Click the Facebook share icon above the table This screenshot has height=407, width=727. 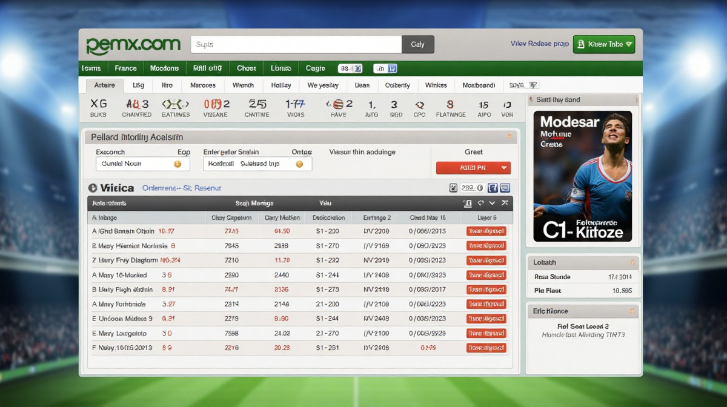click(x=493, y=188)
